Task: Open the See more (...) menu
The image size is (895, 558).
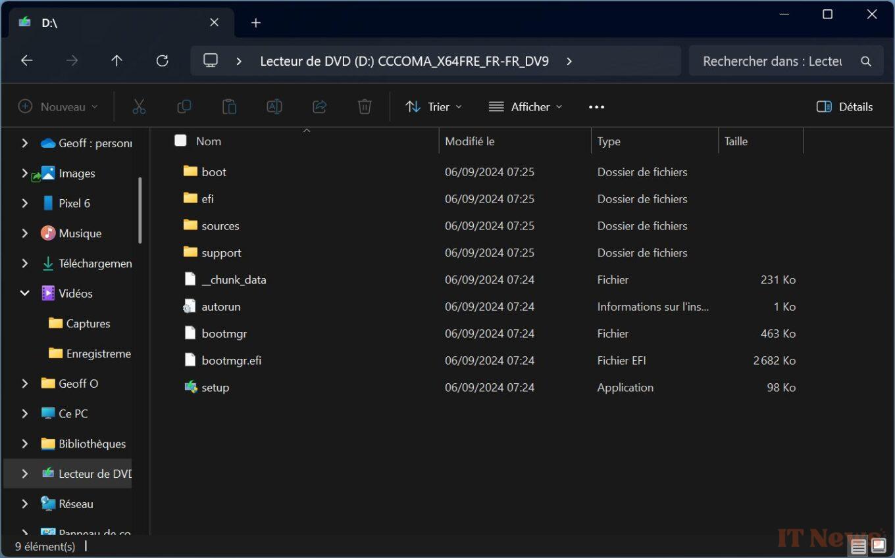Action: click(596, 106)
